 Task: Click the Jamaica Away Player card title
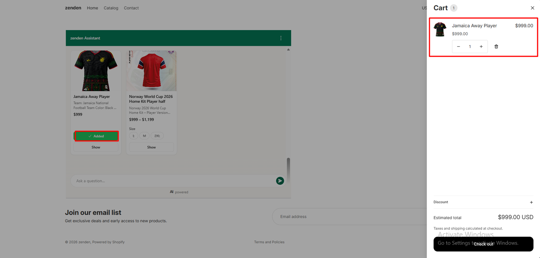[x=92, y=97]
